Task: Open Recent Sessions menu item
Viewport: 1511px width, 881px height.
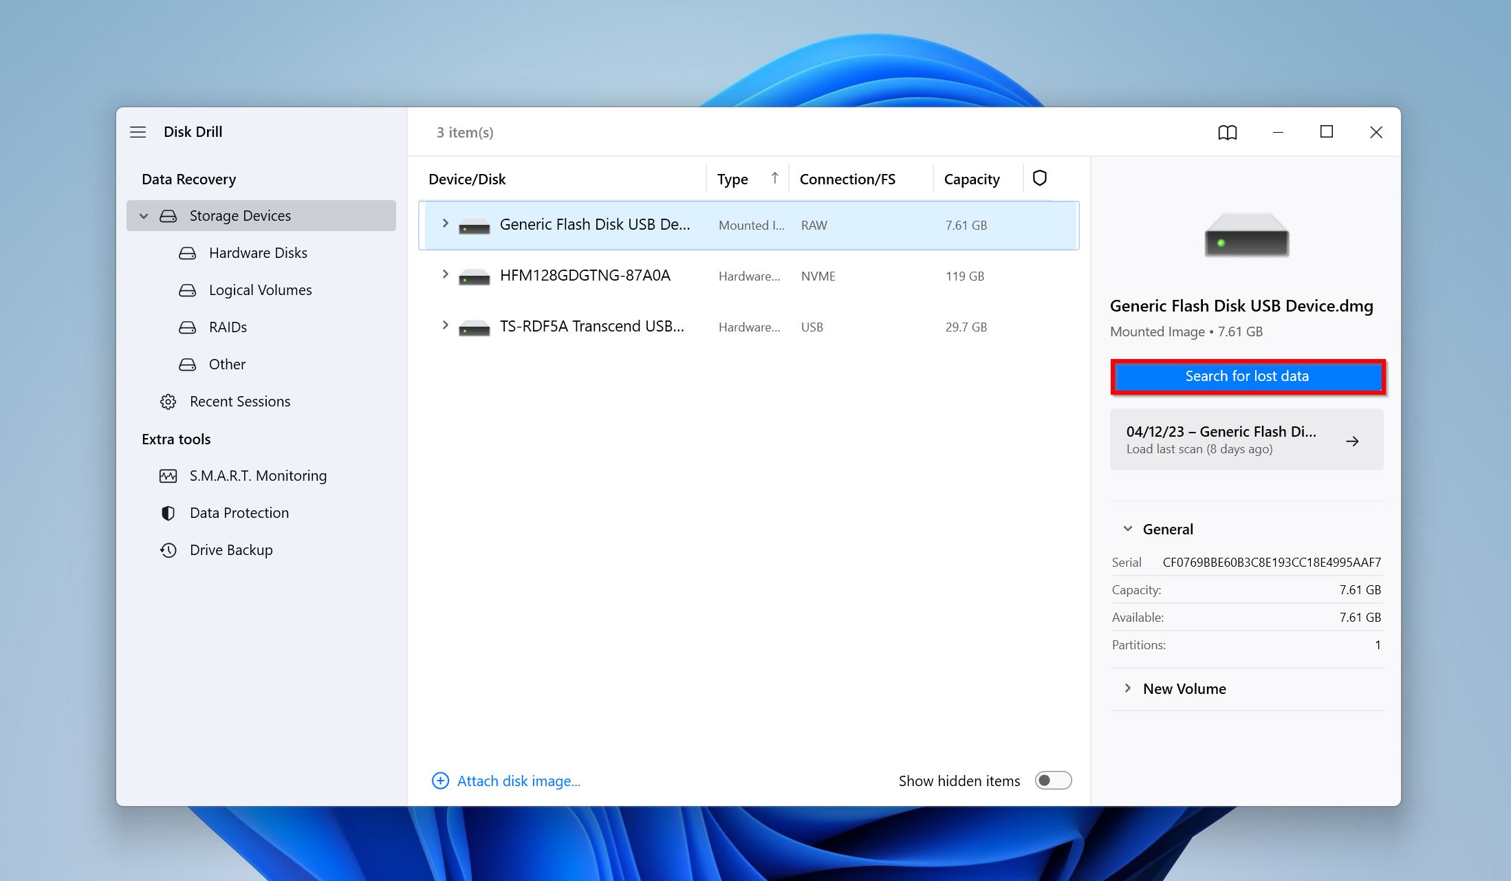Action: [x=239, y=401]
